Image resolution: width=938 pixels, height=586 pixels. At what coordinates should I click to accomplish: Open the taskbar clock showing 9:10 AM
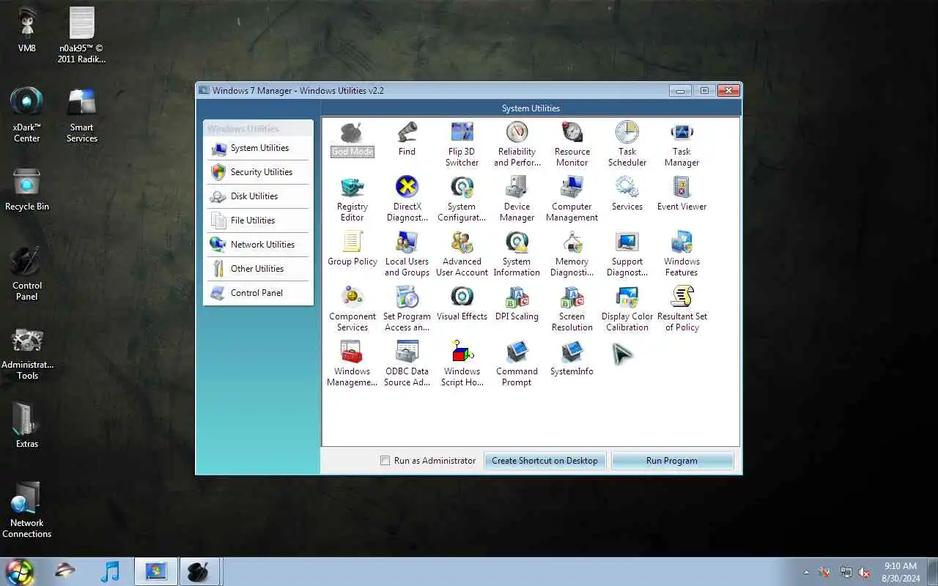tap(901, 572)
